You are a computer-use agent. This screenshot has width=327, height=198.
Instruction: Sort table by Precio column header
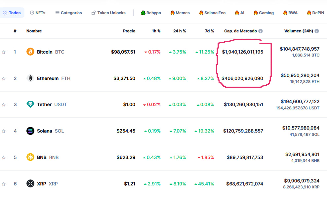(x=129, y=31)
